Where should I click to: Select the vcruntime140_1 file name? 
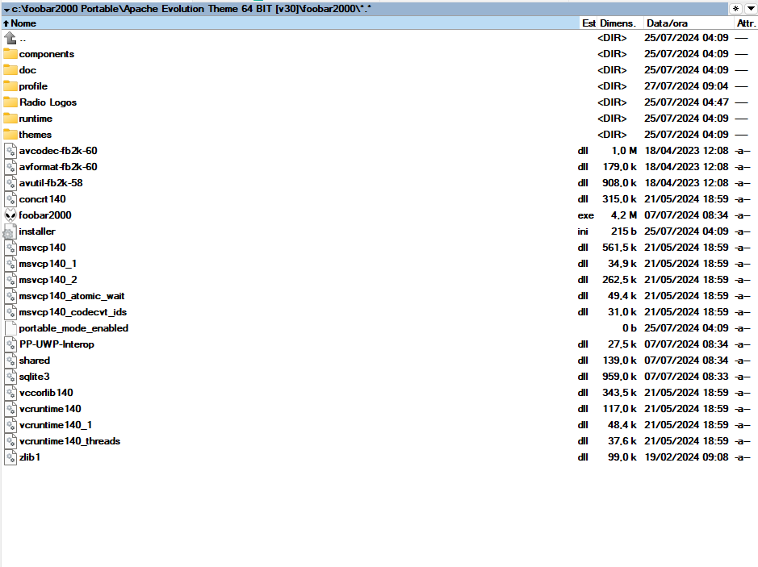click(x=56, y=425)
